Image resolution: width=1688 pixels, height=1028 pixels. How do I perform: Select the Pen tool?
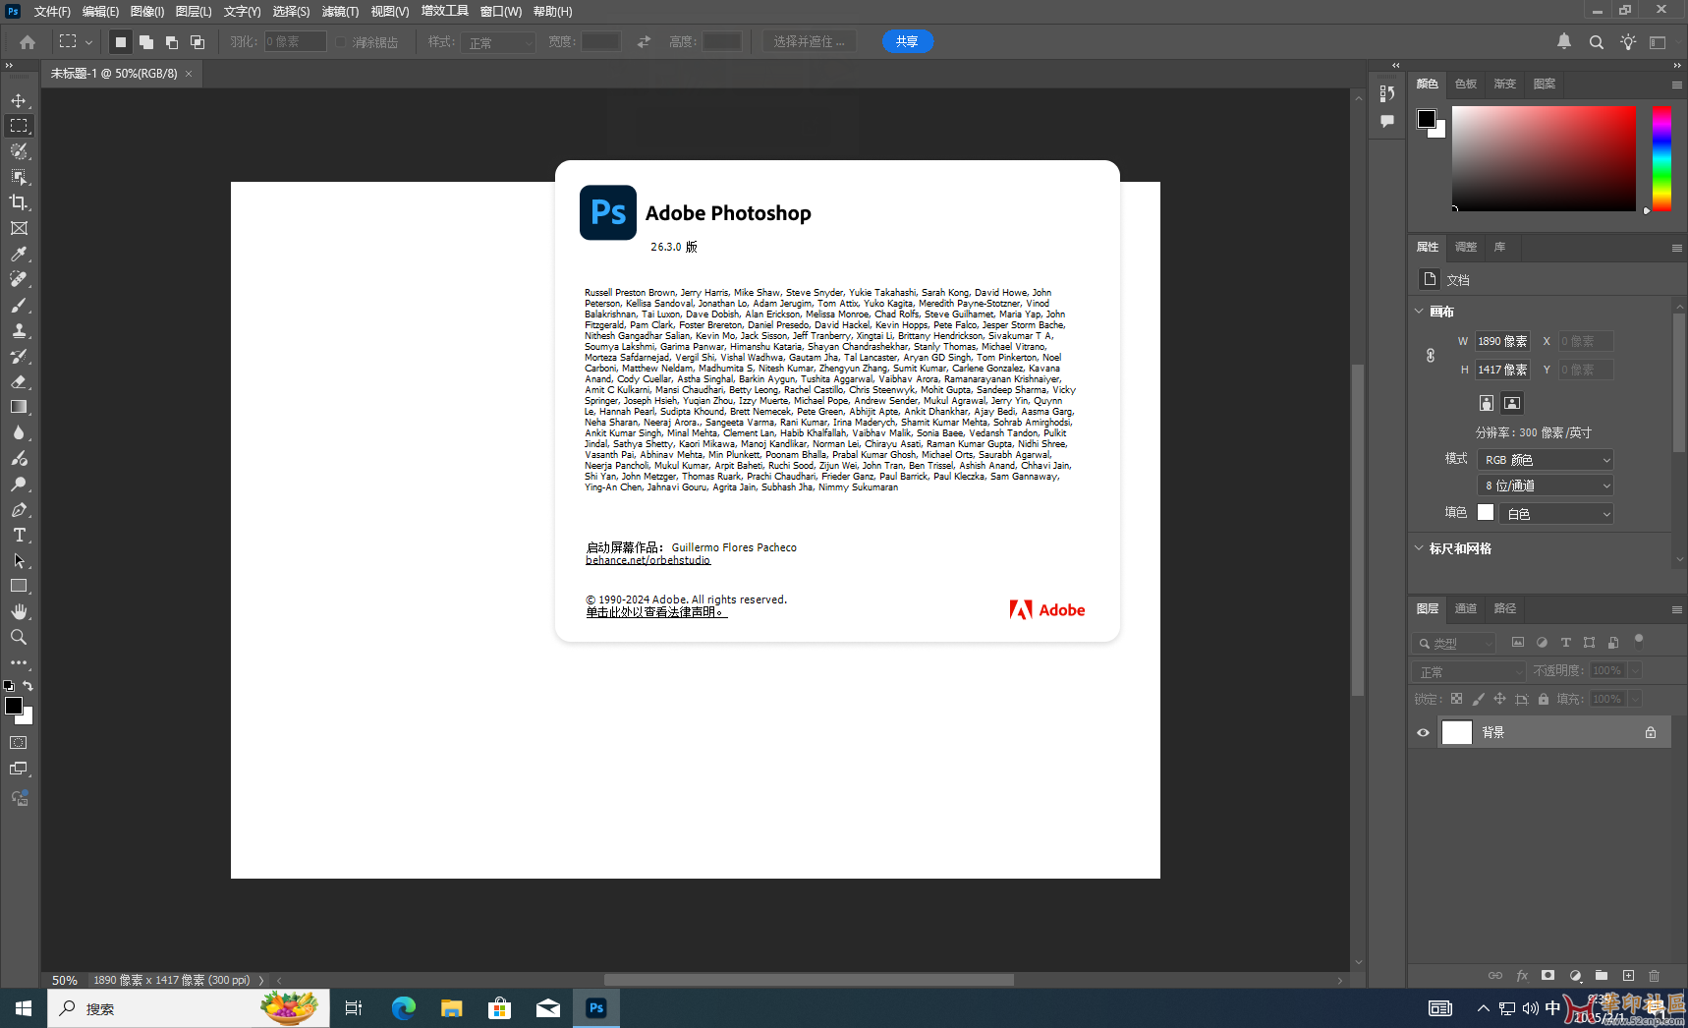19,509
